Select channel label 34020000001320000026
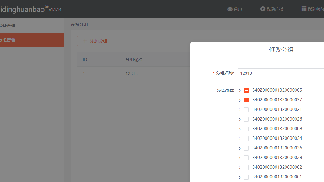324x182 pixels. click(x=277, y=119)
